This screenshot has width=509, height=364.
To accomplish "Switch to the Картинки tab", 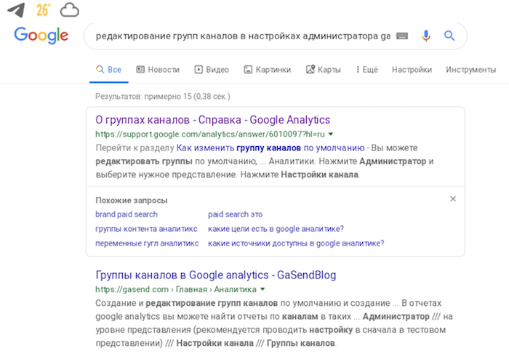I will [267, 70].
